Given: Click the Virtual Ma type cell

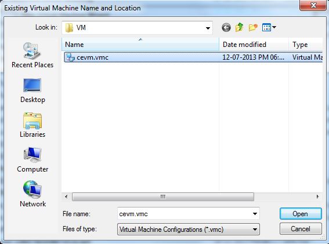Looking at the screenshot, I should (308, 57).
